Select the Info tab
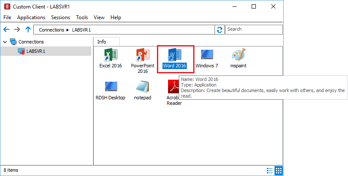Image resolution: width=348 pixels, height=176 pixels. 106,42
